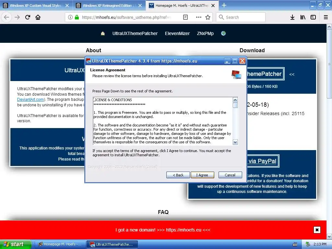Click the keyboard icon in system tray
Screen dimensions: 332x249
295,244
